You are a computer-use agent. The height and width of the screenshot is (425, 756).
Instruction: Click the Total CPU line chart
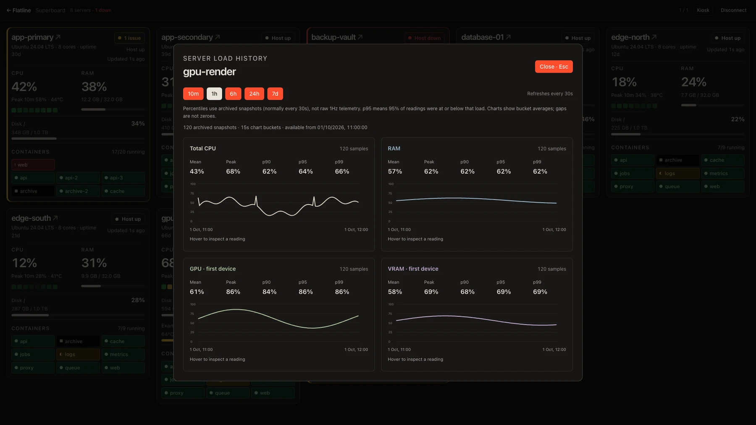(278, 203)
